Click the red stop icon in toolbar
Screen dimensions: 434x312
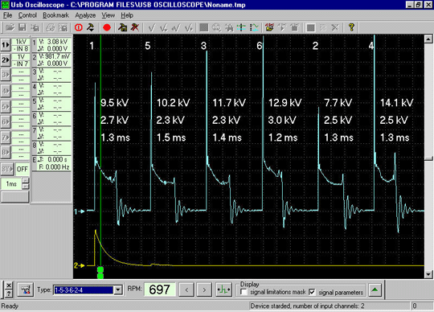pos(79,27)
